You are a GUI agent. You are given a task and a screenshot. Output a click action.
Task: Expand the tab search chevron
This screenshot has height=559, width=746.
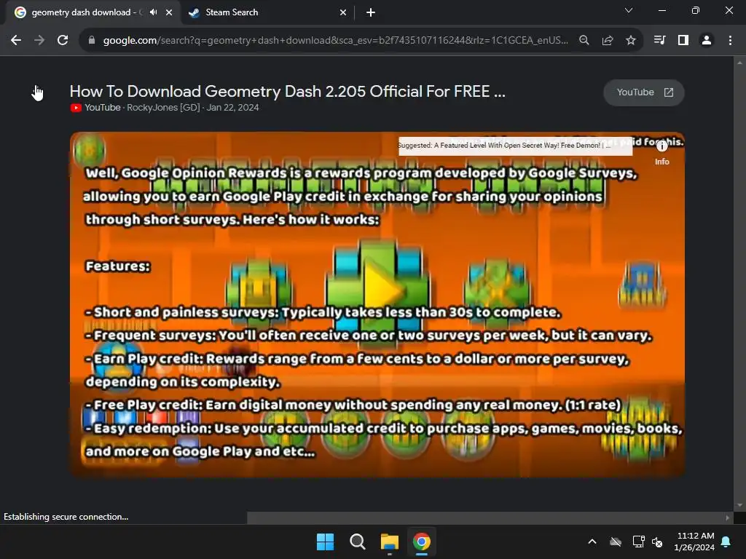[629, 10]
